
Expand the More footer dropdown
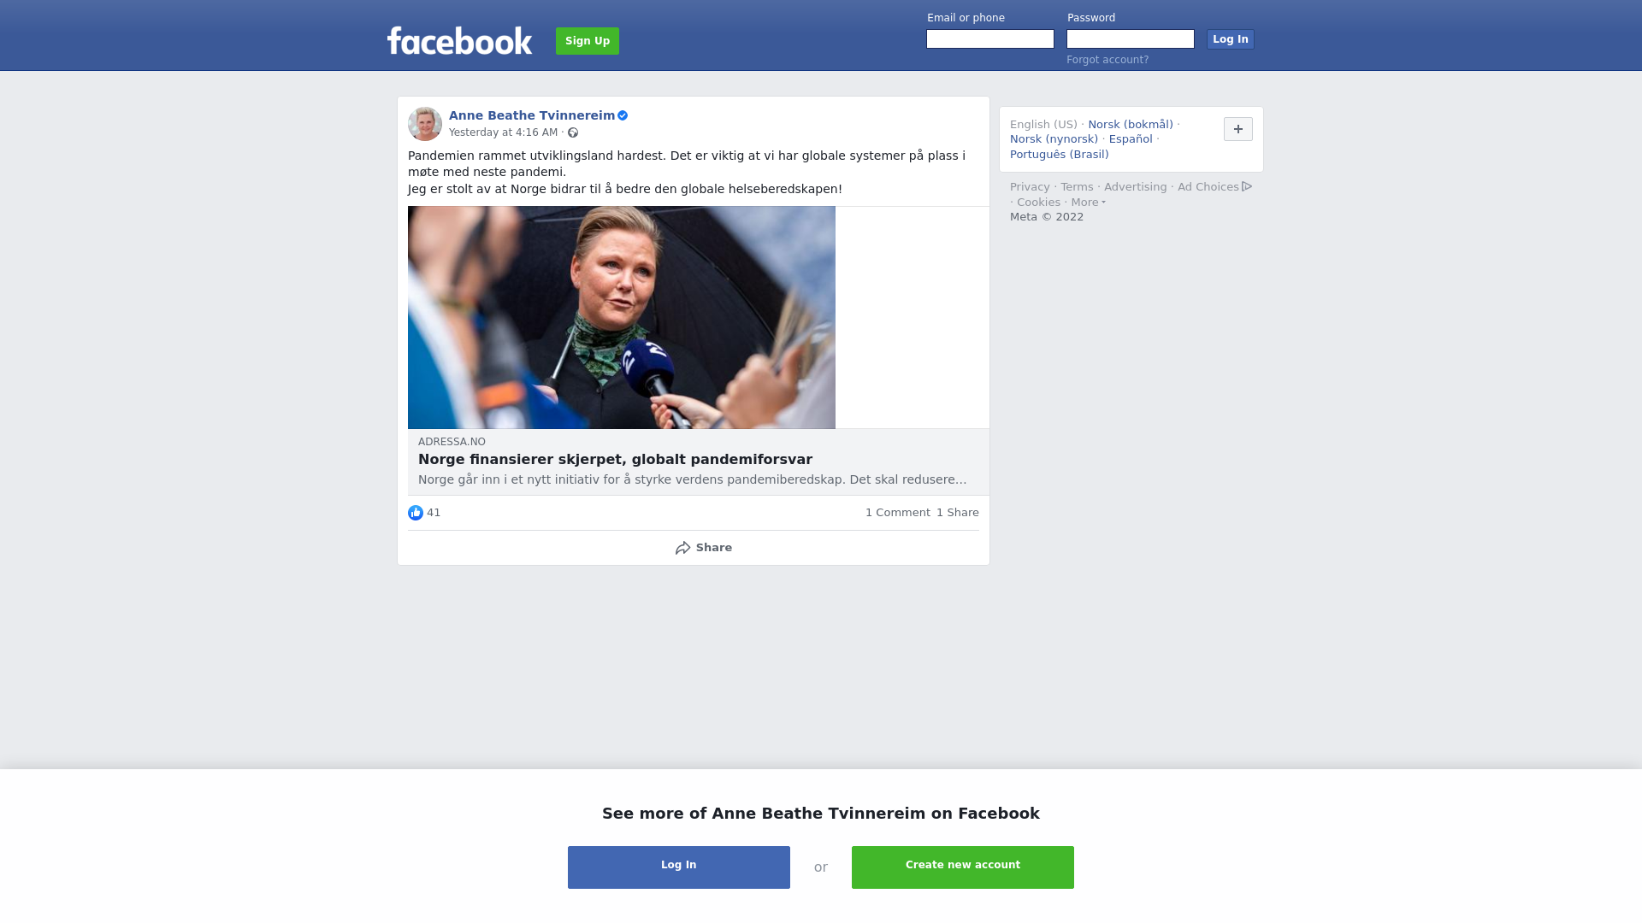click(1089, 203)
